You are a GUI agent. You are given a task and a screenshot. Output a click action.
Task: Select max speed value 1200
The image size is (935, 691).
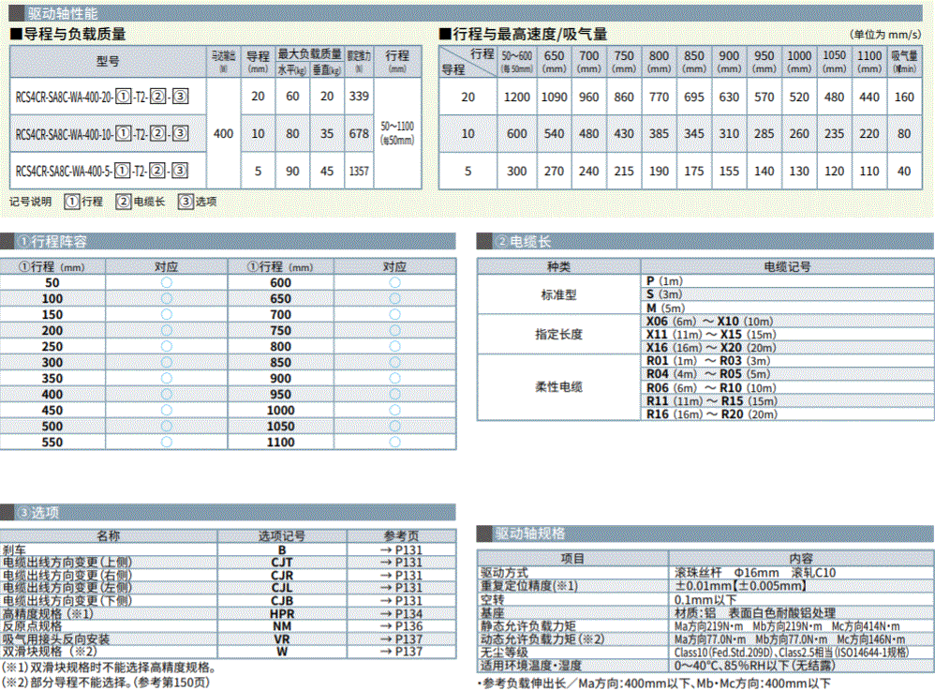pos(516,97)
